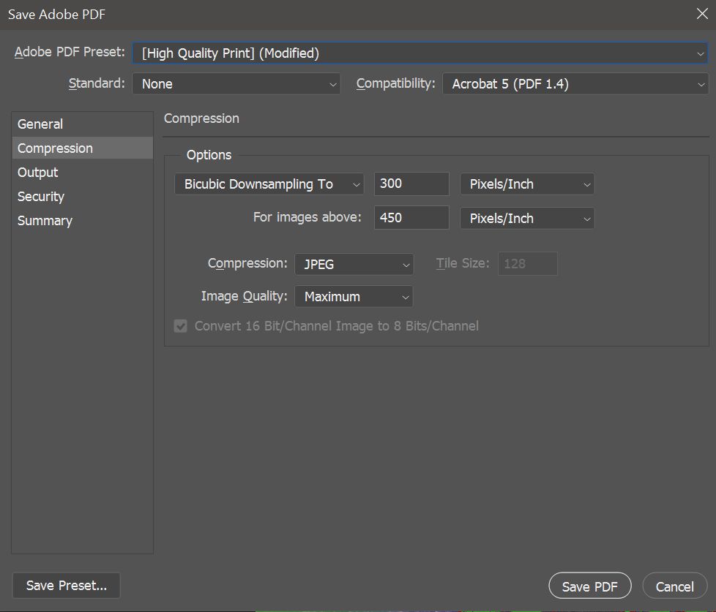This screenshot has height=612, width=716.
Task: Click the disabled Tile Size field
Action: [527, 263]
